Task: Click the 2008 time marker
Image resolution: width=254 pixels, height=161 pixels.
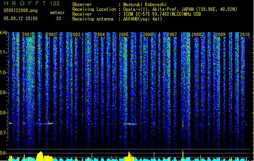Action: [196, 35]
